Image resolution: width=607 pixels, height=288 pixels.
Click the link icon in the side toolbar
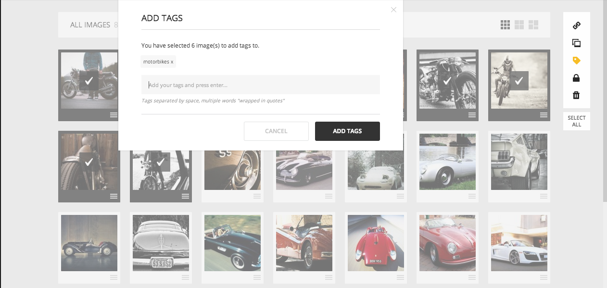(x=576, y=25)
